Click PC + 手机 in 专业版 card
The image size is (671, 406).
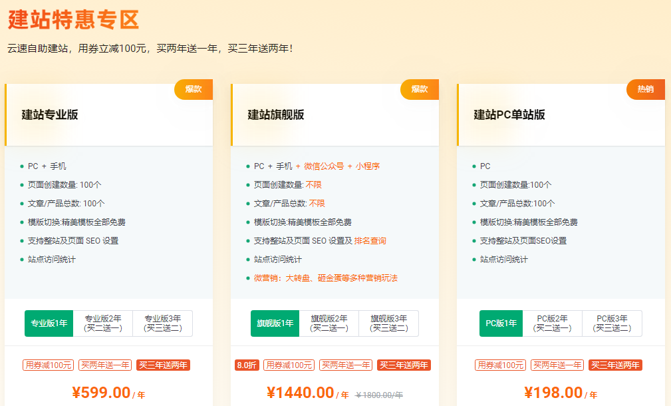coord(47,166)
